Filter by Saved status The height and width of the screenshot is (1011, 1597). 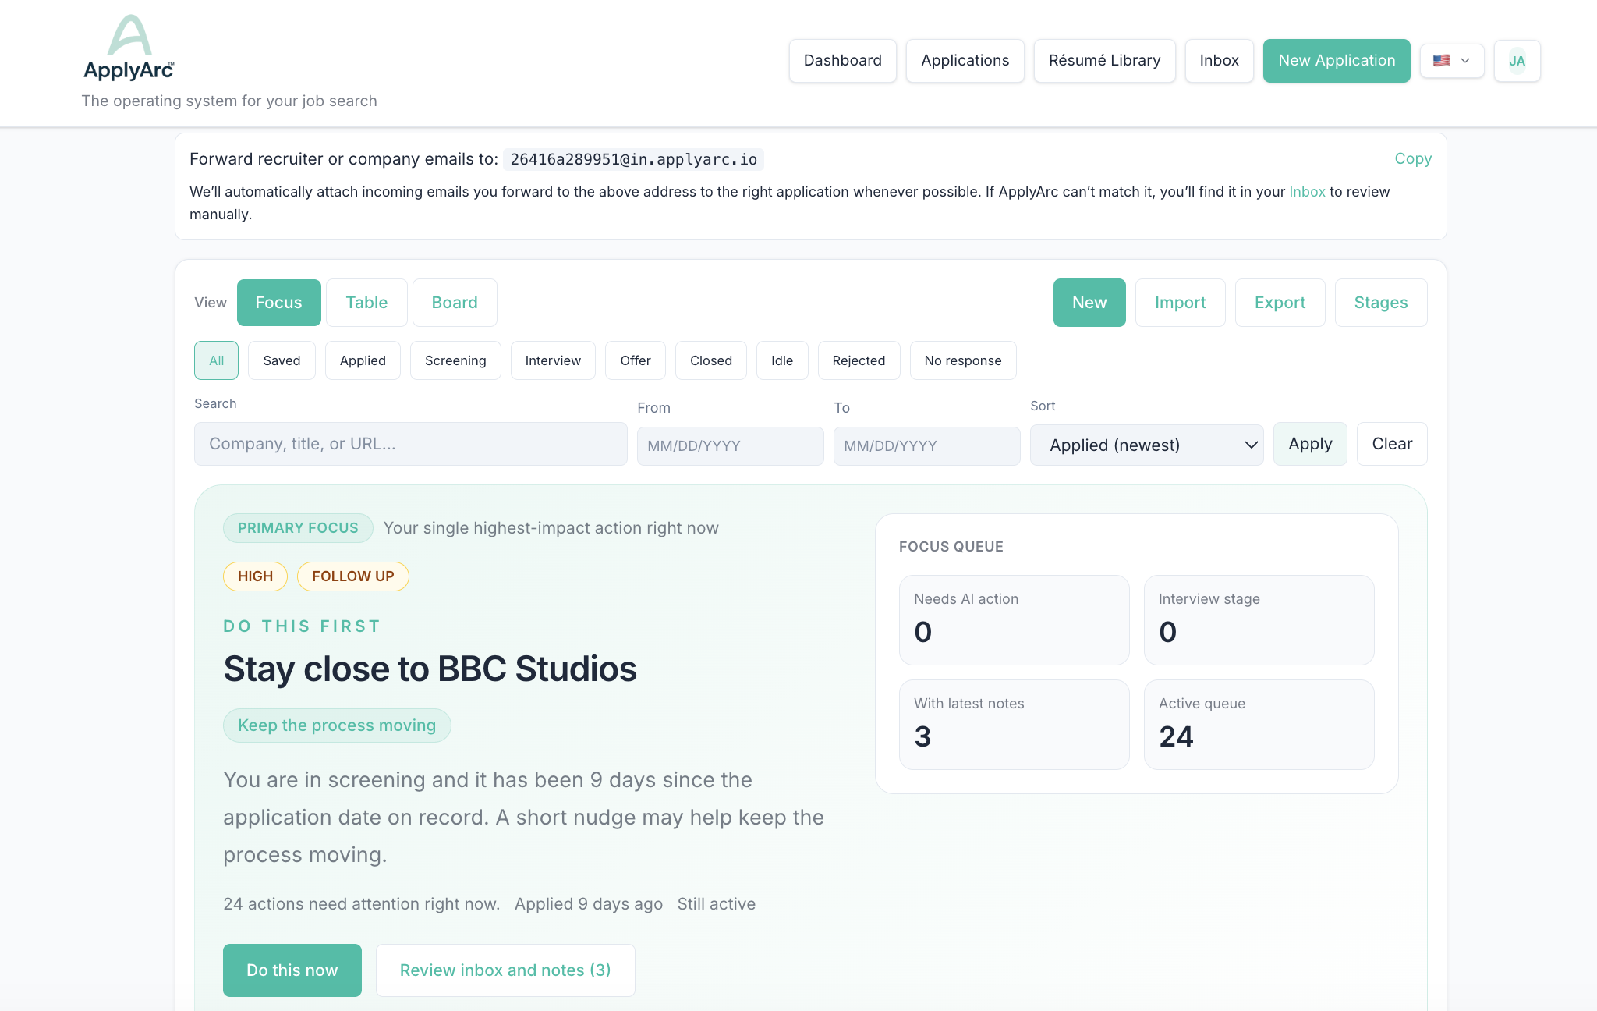(282, 360)
